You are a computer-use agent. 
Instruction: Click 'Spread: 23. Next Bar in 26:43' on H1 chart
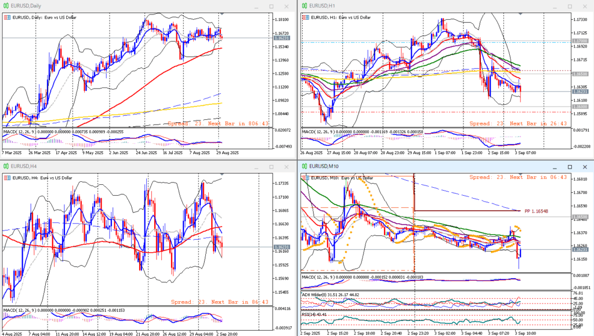click(x=518, y=124)
